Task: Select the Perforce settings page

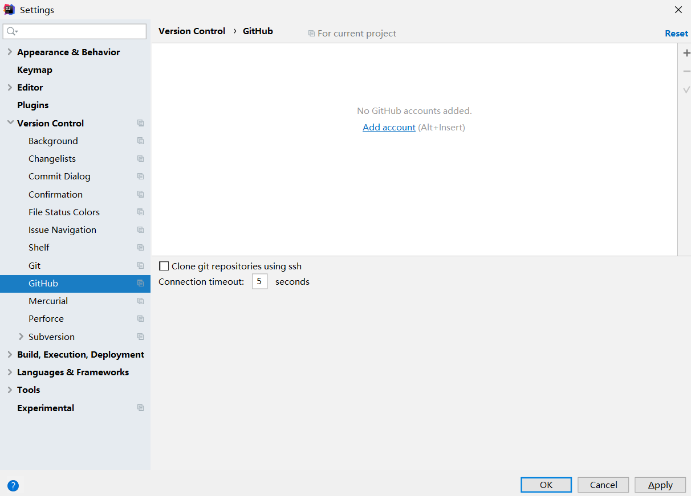Action: [46, 318]
